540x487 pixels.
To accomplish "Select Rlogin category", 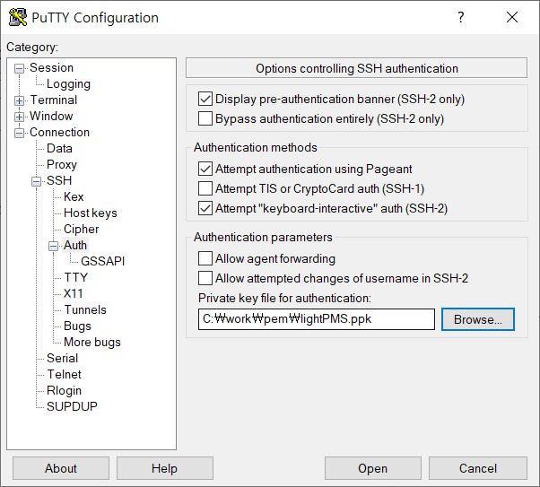I will click(x=64, y=390).
